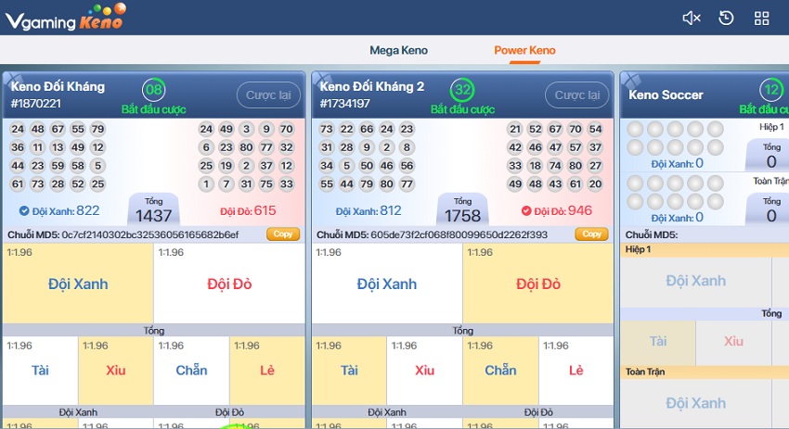Click the round number #1734197
789x429 pixels.
pos(344,104)
